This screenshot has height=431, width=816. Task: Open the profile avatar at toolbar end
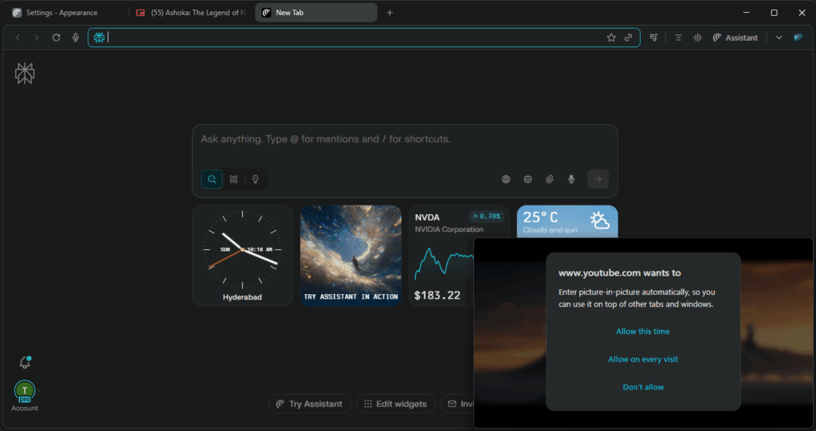[798, 37]
